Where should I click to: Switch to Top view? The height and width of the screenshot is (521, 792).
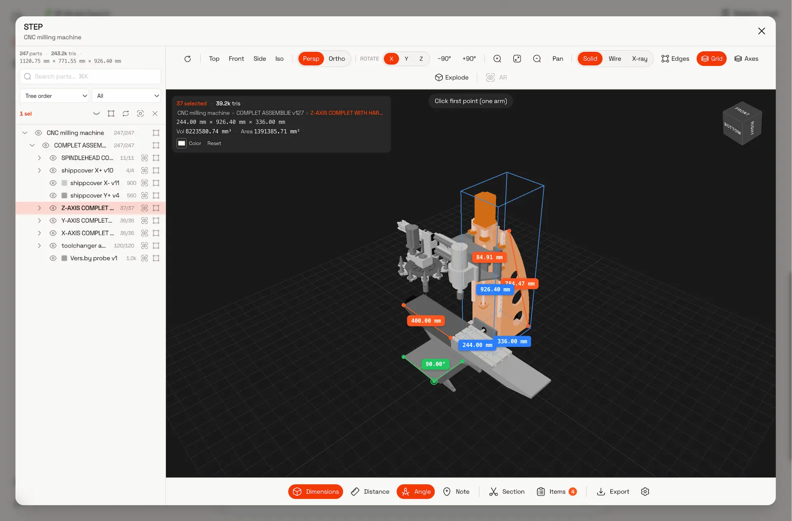[214, 59]
